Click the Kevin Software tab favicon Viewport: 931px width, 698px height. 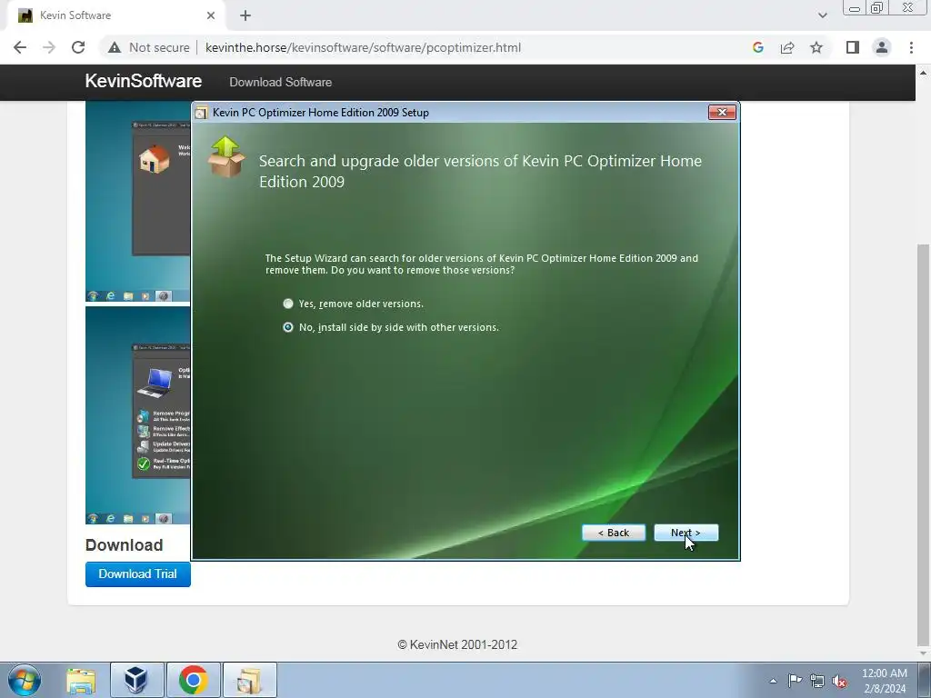[25, 15]
